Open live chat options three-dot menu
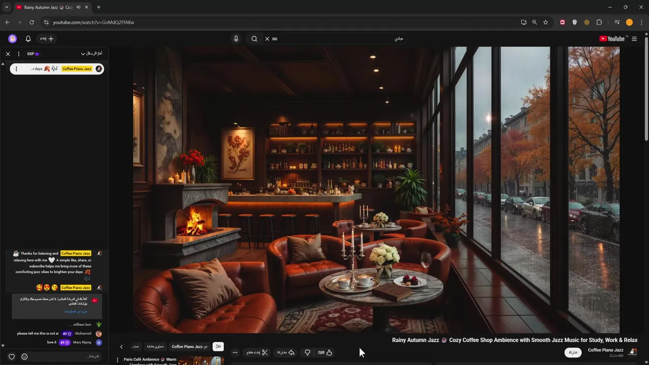Screen dimensions: 649x365 click(x=19, y=54)
